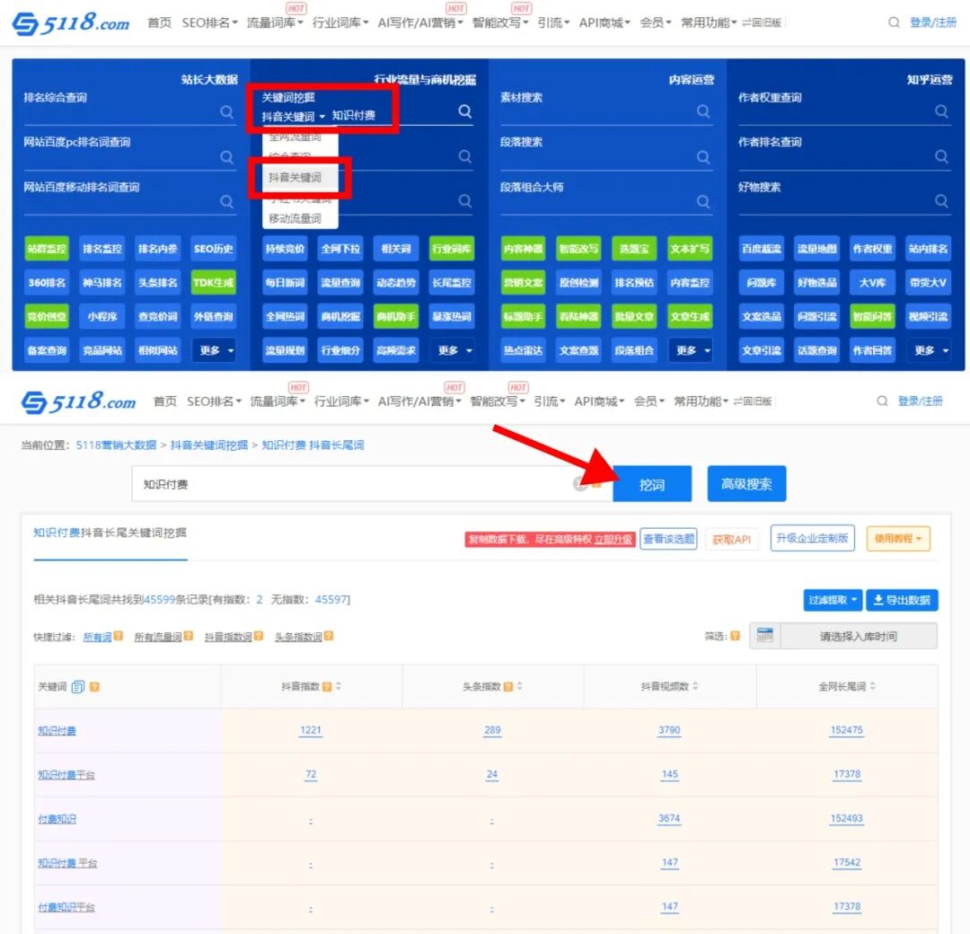Open the 知识付费平台 keyword link

pos(66,775)
